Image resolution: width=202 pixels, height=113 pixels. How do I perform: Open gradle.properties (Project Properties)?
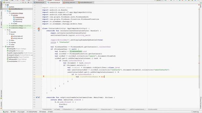18,57
